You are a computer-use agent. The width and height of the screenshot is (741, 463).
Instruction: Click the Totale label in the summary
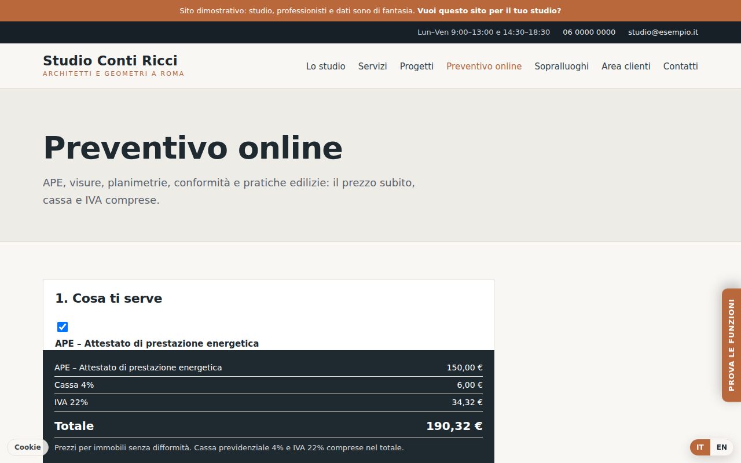(x=74, y=426)
